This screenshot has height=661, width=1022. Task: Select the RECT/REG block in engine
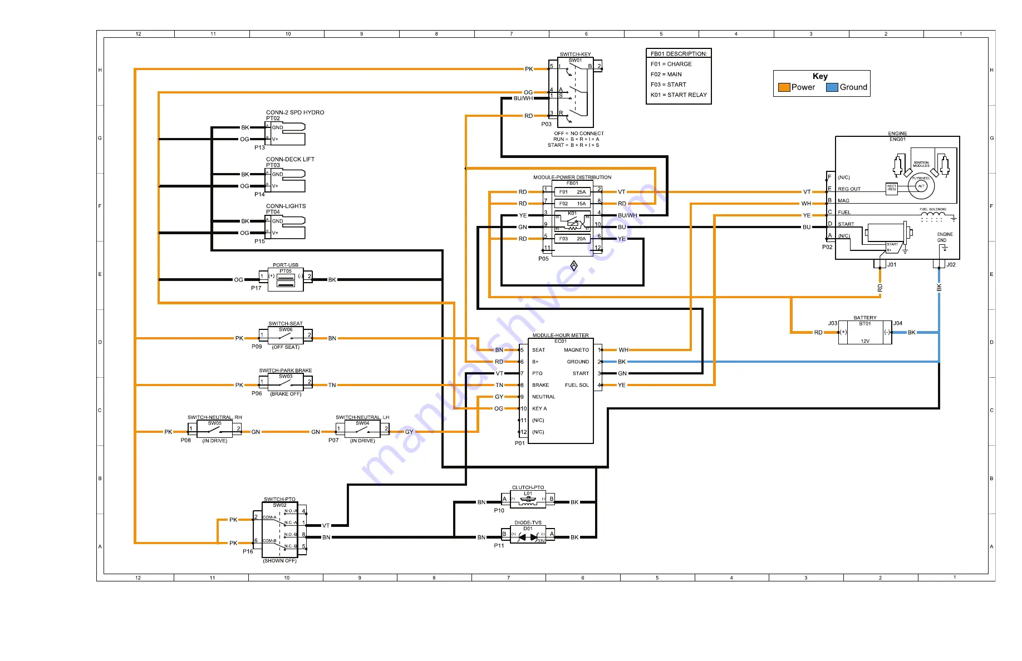(x=892, y=188)
